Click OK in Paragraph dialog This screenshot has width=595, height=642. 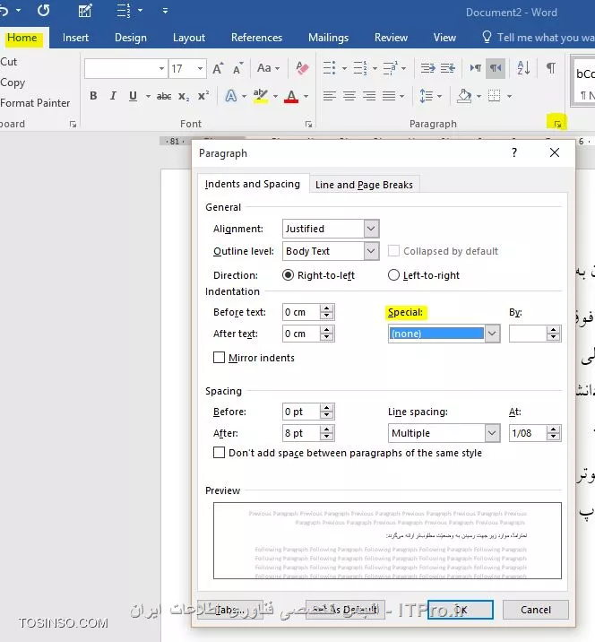(461, 610)
